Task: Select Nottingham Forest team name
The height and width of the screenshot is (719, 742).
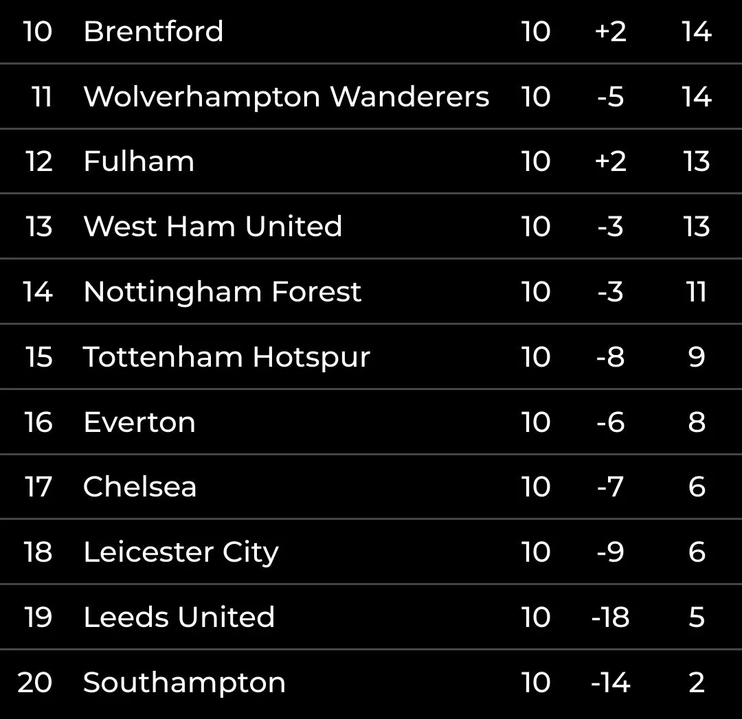Action: (222, 292)
